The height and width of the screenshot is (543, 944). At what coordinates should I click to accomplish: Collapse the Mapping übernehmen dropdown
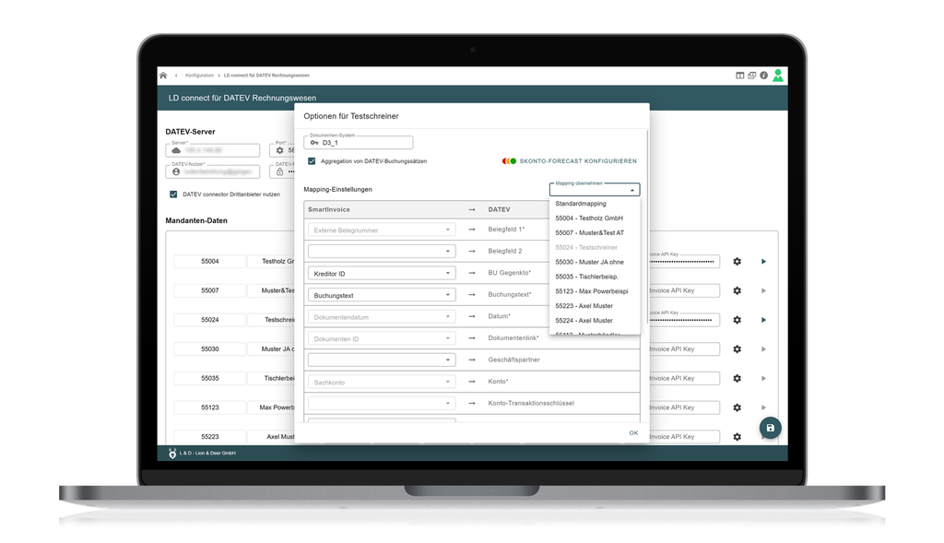point(632,190)
